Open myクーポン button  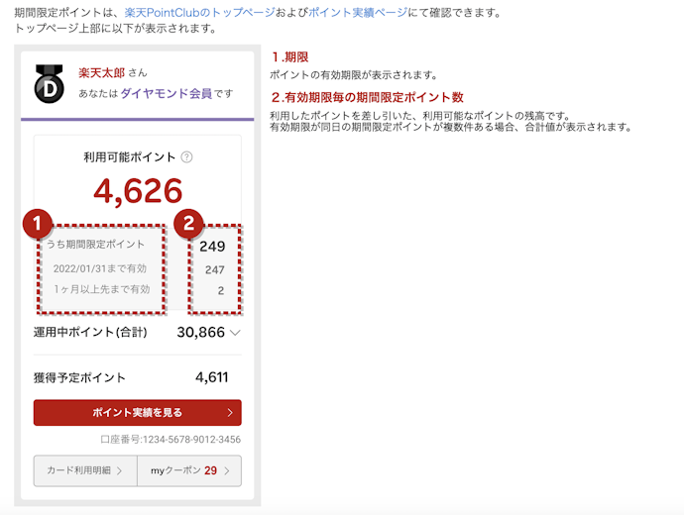[x=189, y=470]
